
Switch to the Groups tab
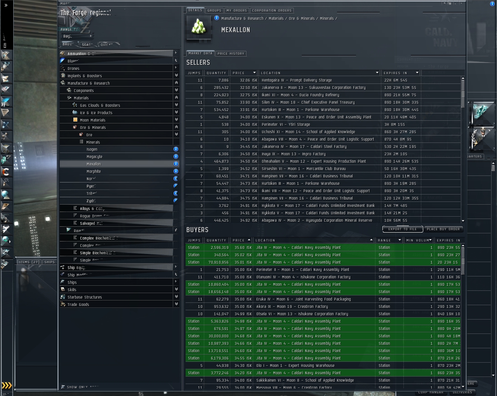(x=214, y=10)
